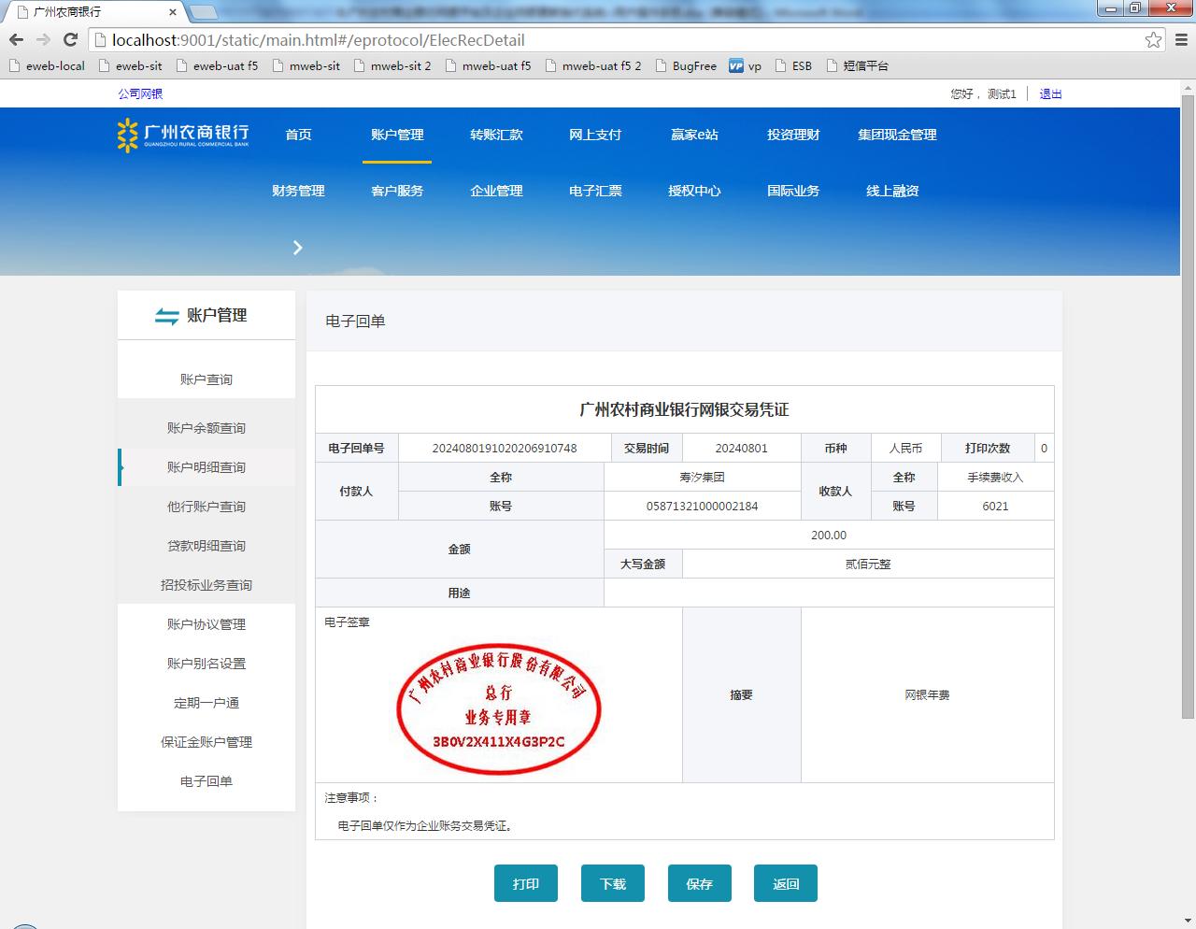Open 电子回单 in sidebar

(x=206, y=781)
